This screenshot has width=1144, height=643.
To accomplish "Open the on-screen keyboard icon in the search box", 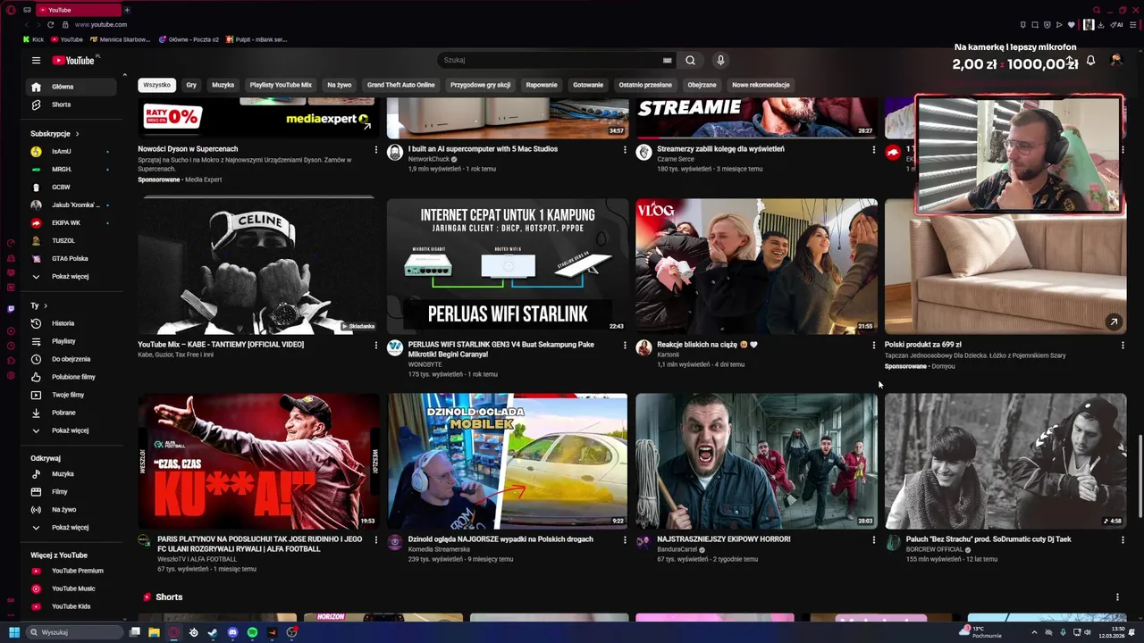I will point(667,61).
